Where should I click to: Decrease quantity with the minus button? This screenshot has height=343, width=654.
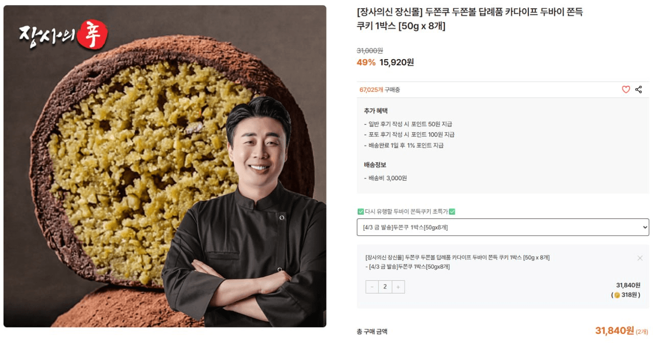pyautogui.click(x=372, y=287)
